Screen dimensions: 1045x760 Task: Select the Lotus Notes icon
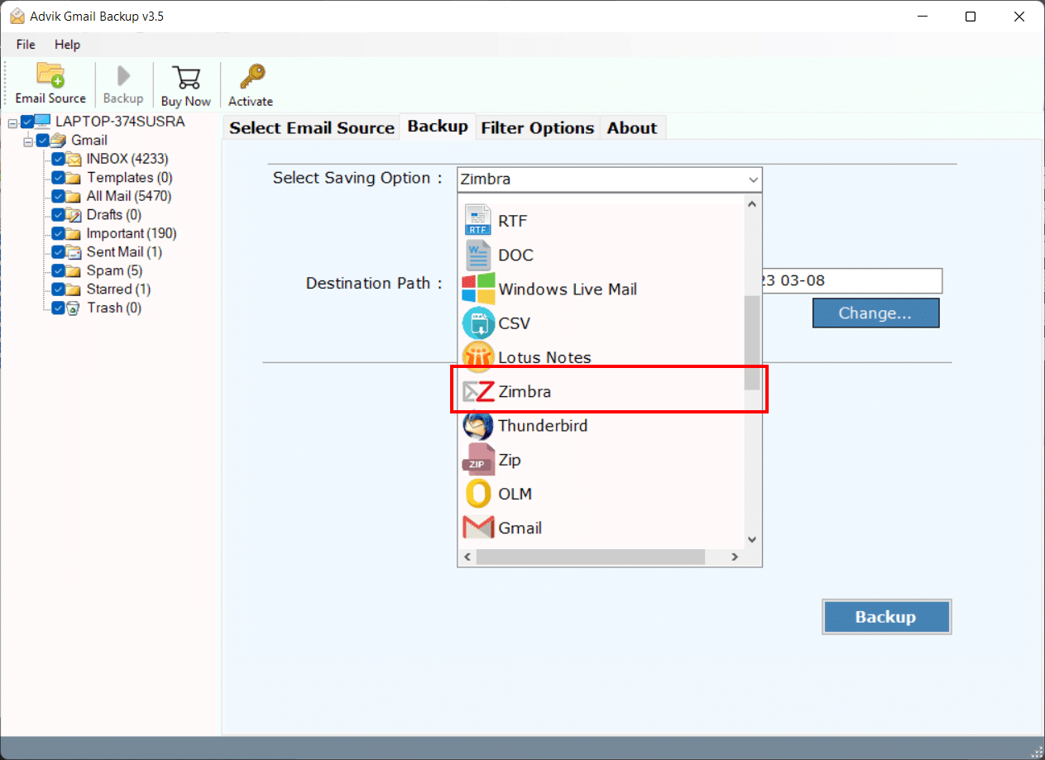click(478, 357)
